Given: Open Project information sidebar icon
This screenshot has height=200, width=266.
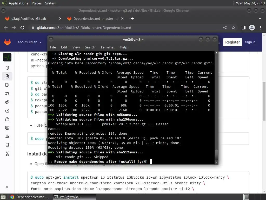Looking at the screenshot, I should [x=7, y=68].
